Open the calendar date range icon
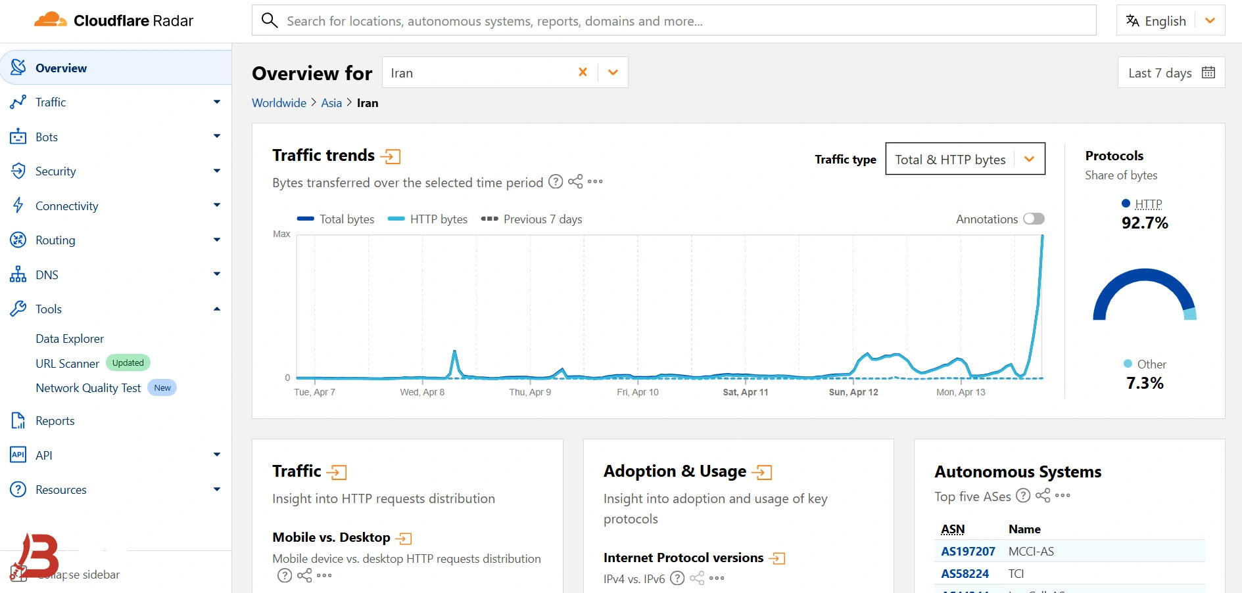Viewport: 1242px width, 593px height. [1208, 72]
